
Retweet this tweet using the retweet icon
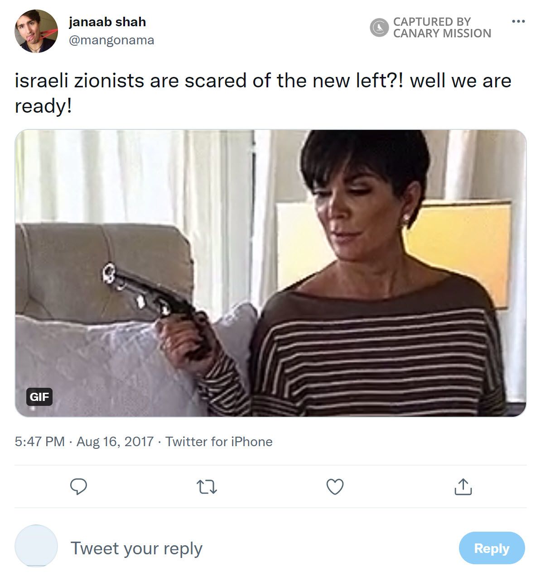[207, 487]
